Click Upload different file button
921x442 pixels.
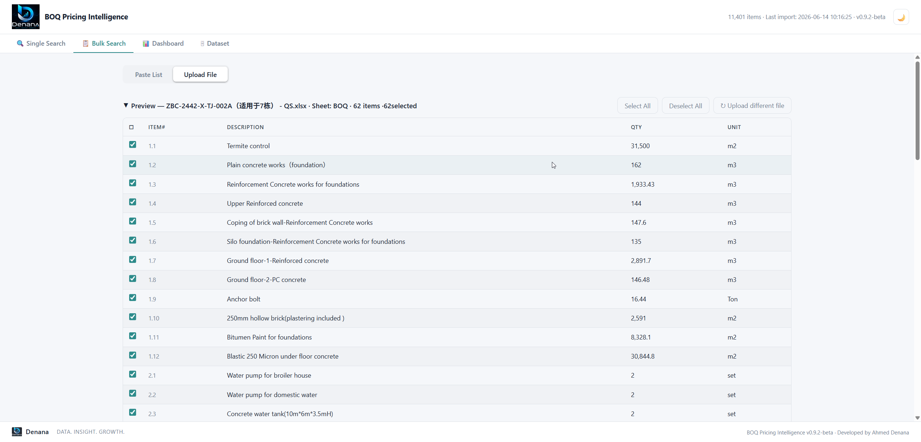pyautogui.click(x=752, y=106)
